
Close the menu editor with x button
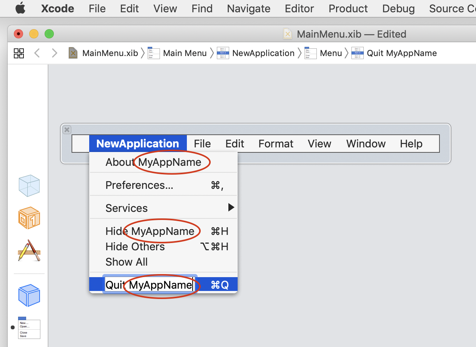click(x=67, y=130)
